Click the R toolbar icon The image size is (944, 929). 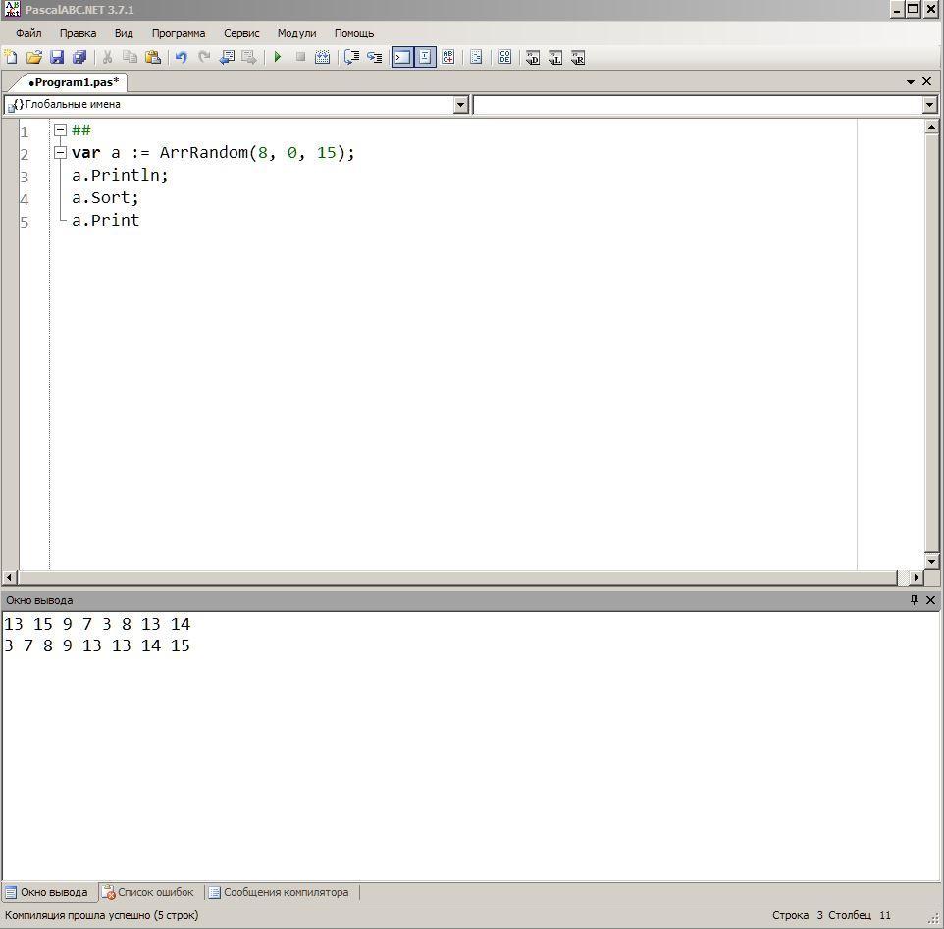[578, 57]
